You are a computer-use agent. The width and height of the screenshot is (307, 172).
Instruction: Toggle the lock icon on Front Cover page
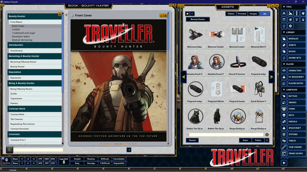tap(165, 16)
